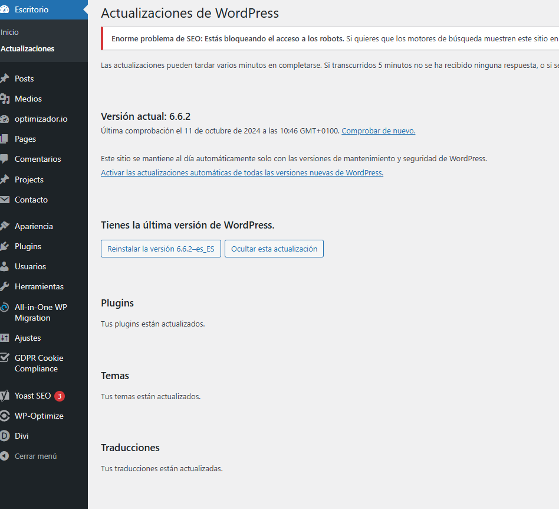Click the Traducciones section heading
Screen dimensions: 559x509
130,448
